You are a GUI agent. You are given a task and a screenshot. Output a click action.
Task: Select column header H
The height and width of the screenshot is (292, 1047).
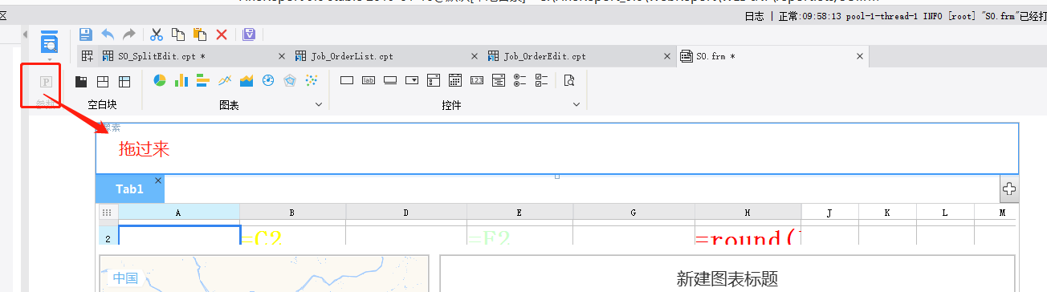748,213
